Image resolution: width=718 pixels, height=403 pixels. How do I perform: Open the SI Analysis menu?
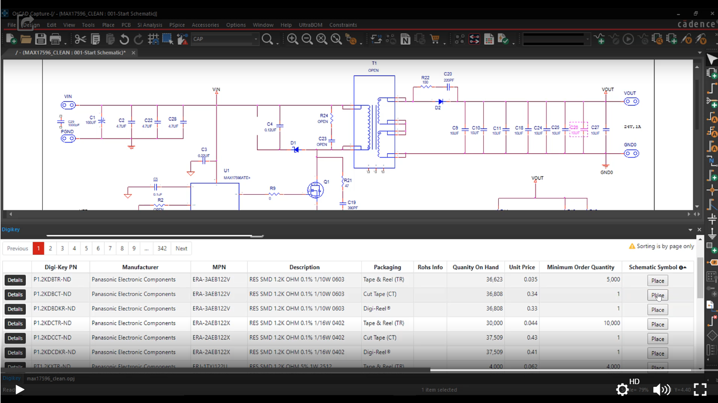[x=150, y=25]
